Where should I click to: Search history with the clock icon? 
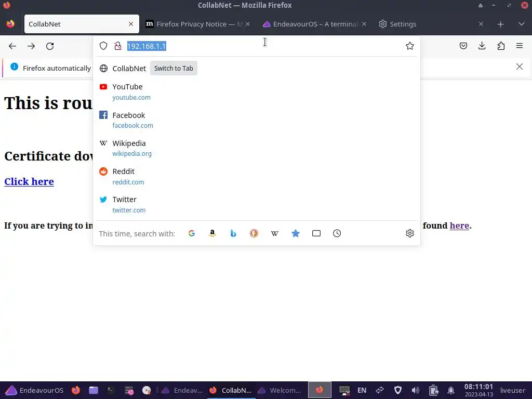pos(337,233)
